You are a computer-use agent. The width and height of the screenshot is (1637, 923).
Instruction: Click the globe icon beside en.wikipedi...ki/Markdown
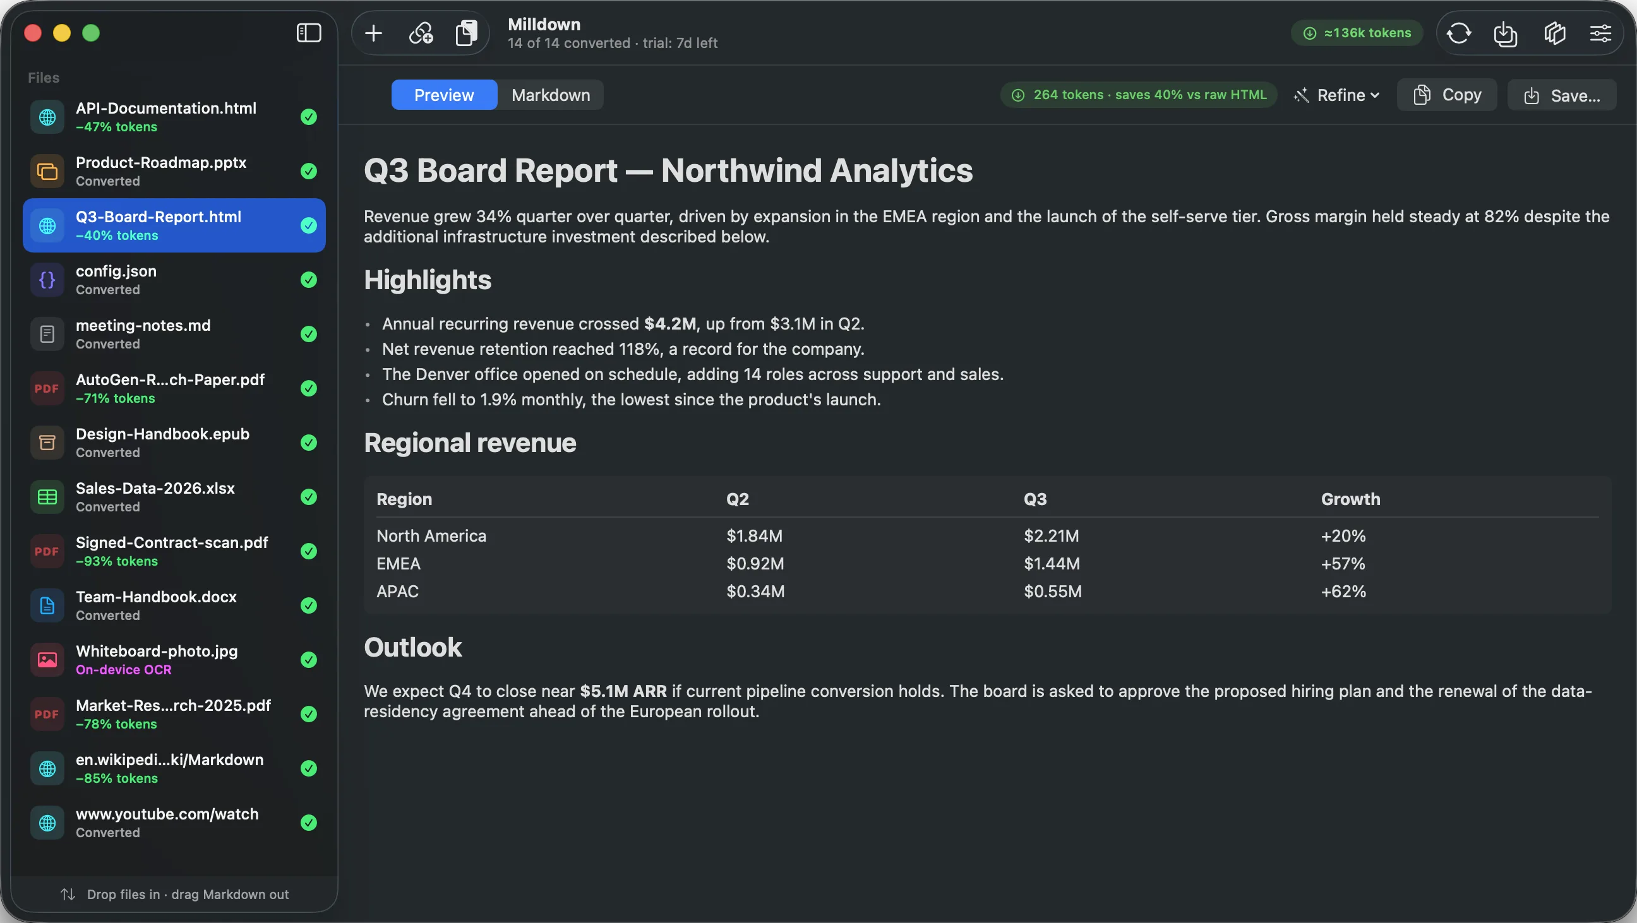coord(47,768)
